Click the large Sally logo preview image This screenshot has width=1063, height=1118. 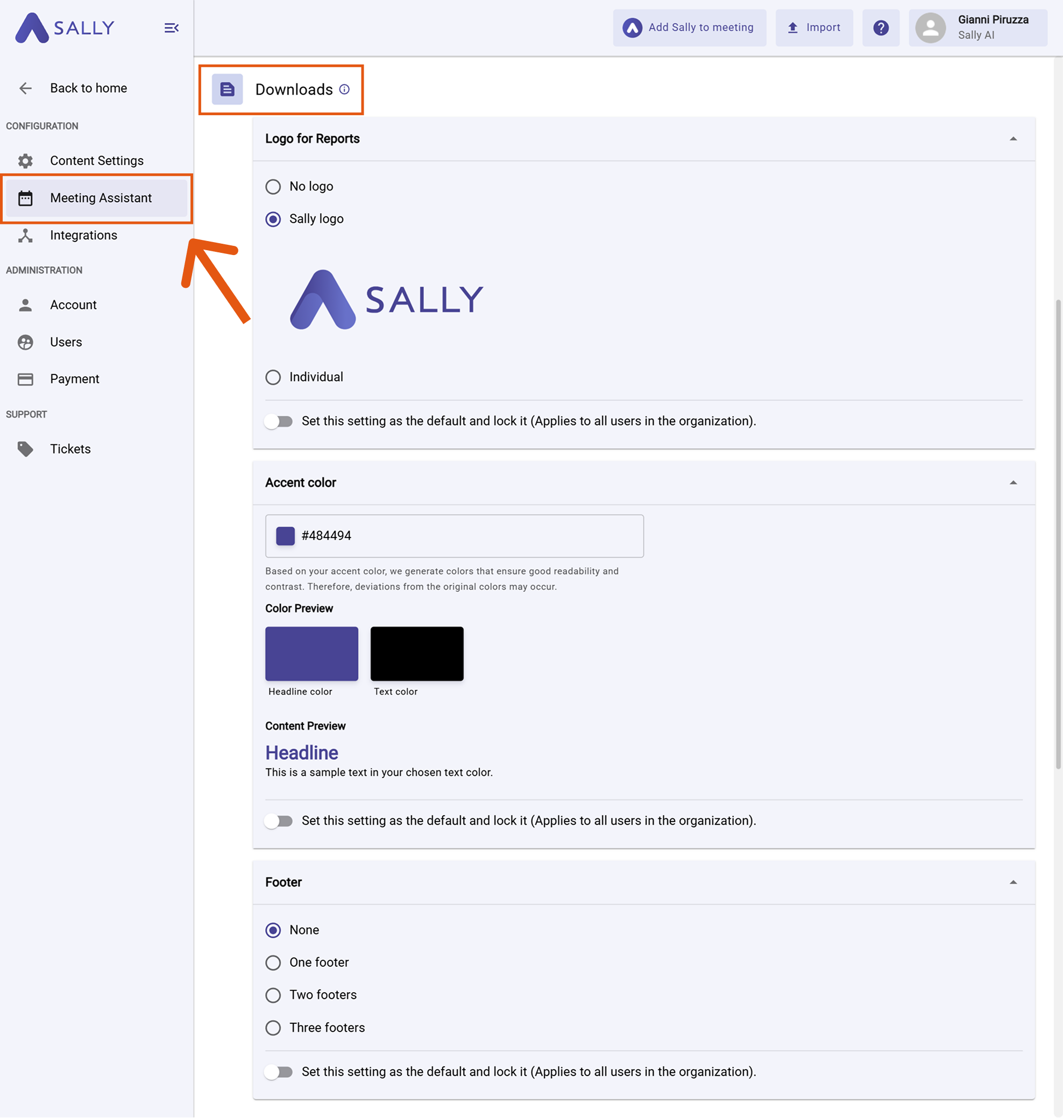386,300
